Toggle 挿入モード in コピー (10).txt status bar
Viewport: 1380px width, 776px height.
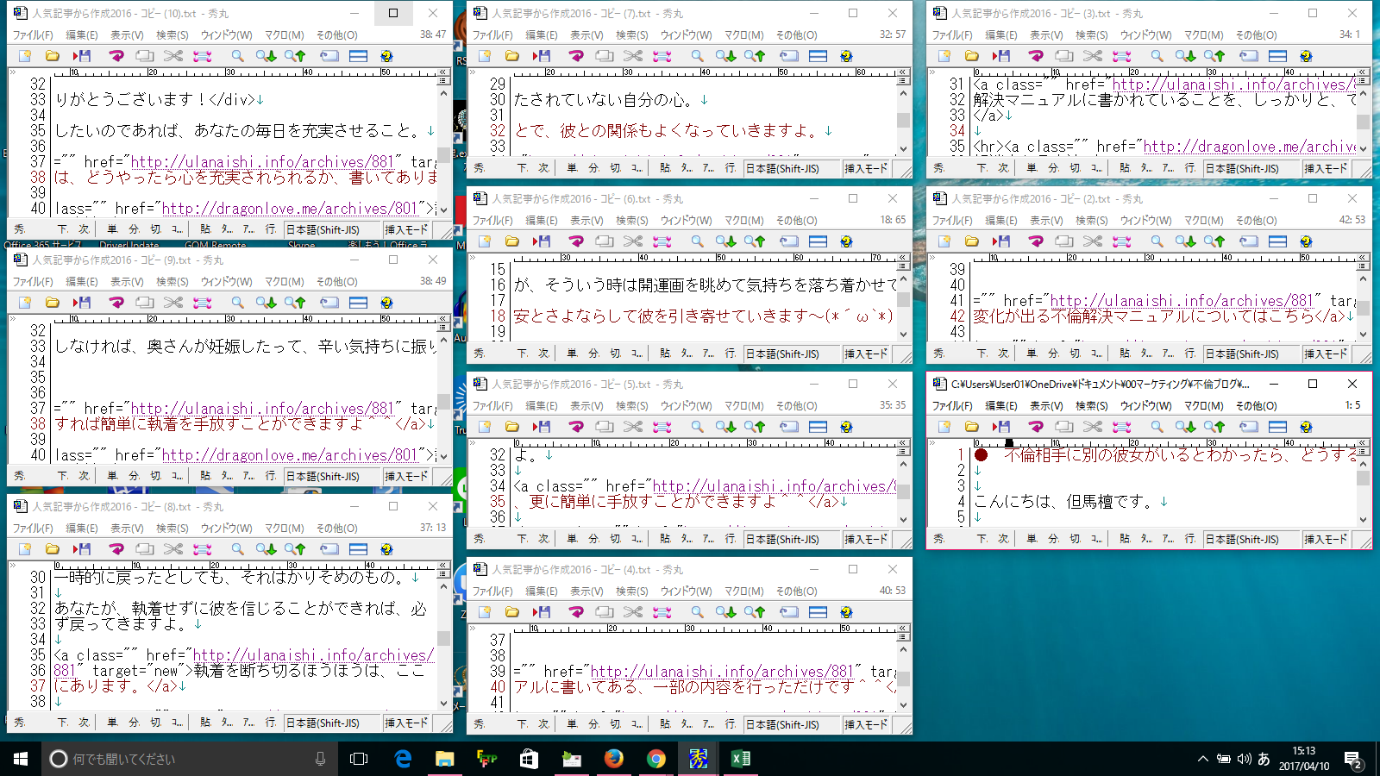[x=406, y=230]
